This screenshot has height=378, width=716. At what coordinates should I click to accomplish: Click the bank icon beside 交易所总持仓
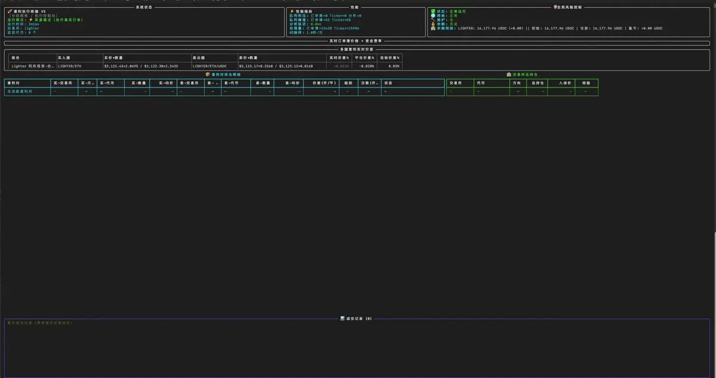[509, 75]
